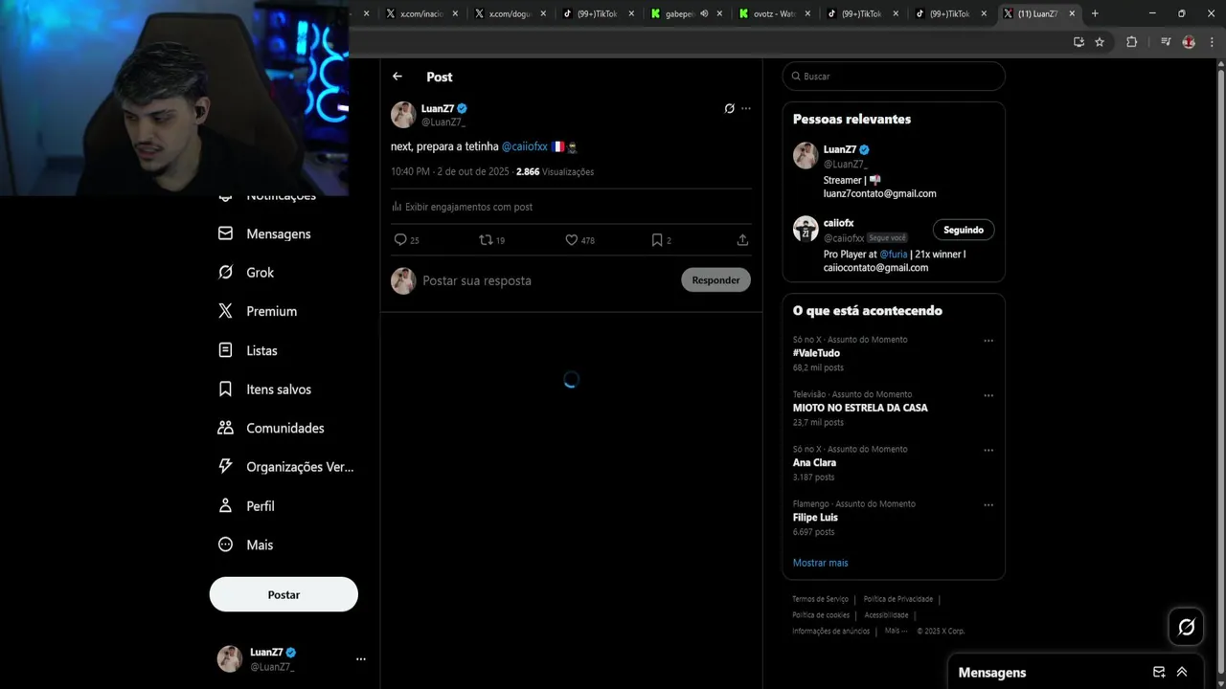Image resolution: width=1226 pixels, height=689 pixels.
Task: Open more options for Filipe Luis trend
Action: click(988, 504)
